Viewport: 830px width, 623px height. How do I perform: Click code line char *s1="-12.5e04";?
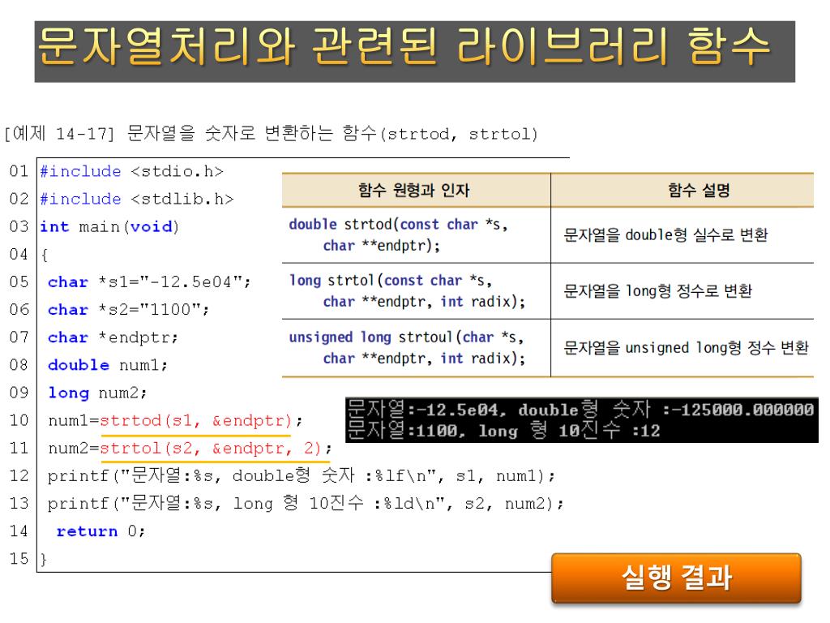(x=149, y=281)
